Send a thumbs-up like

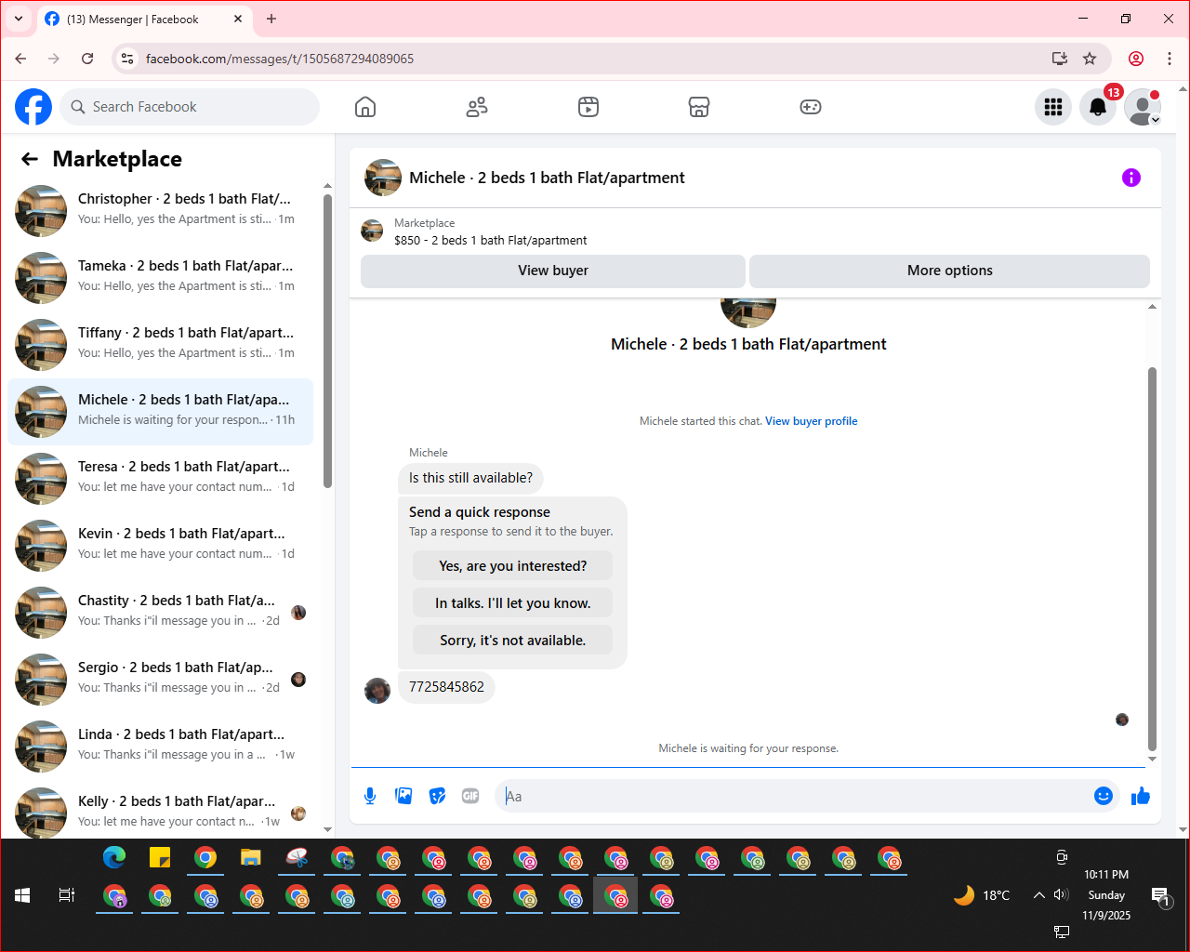tap(1141, 796)
